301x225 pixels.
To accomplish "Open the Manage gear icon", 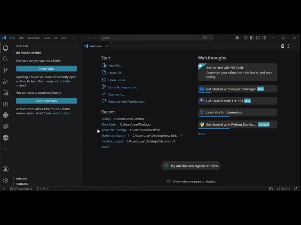I will click(6, 180).
